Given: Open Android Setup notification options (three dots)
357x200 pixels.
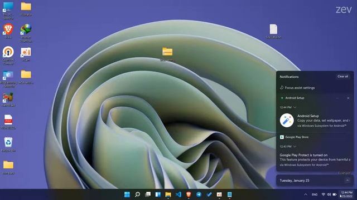Looking at the screenshot, I should 337,98.
